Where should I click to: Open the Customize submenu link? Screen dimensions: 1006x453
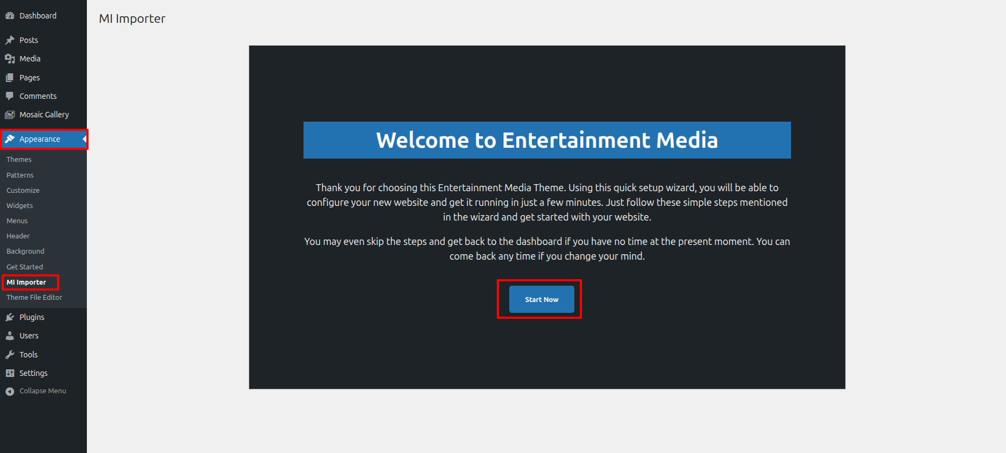pyautogui.click(x=23, y=191)
